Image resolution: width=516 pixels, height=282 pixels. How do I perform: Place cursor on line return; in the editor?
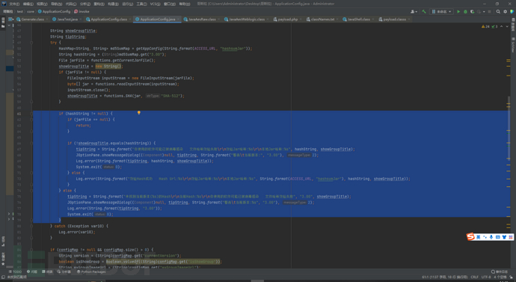(83, 126)
